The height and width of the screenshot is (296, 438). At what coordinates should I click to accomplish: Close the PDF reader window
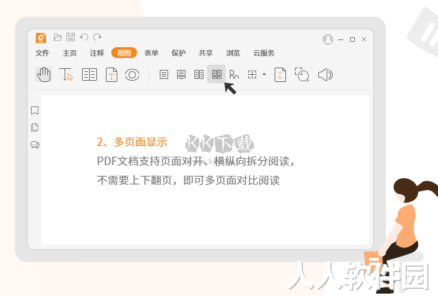click(x=364, y=39)
